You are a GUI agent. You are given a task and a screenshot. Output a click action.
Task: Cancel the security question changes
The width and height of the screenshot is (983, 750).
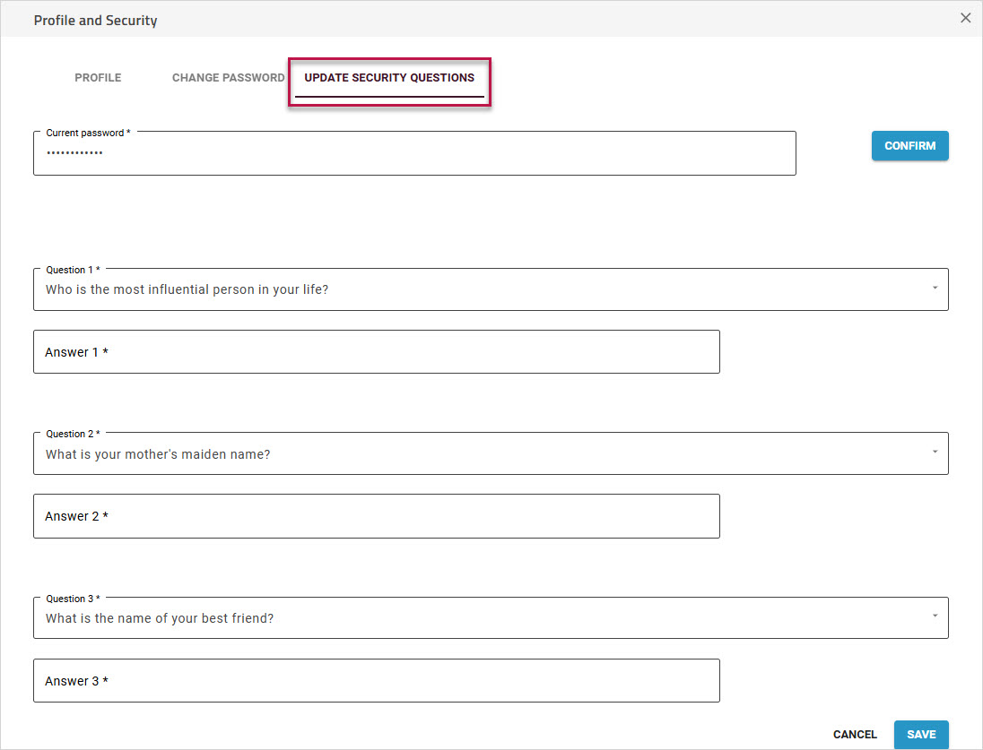point(855,735)
